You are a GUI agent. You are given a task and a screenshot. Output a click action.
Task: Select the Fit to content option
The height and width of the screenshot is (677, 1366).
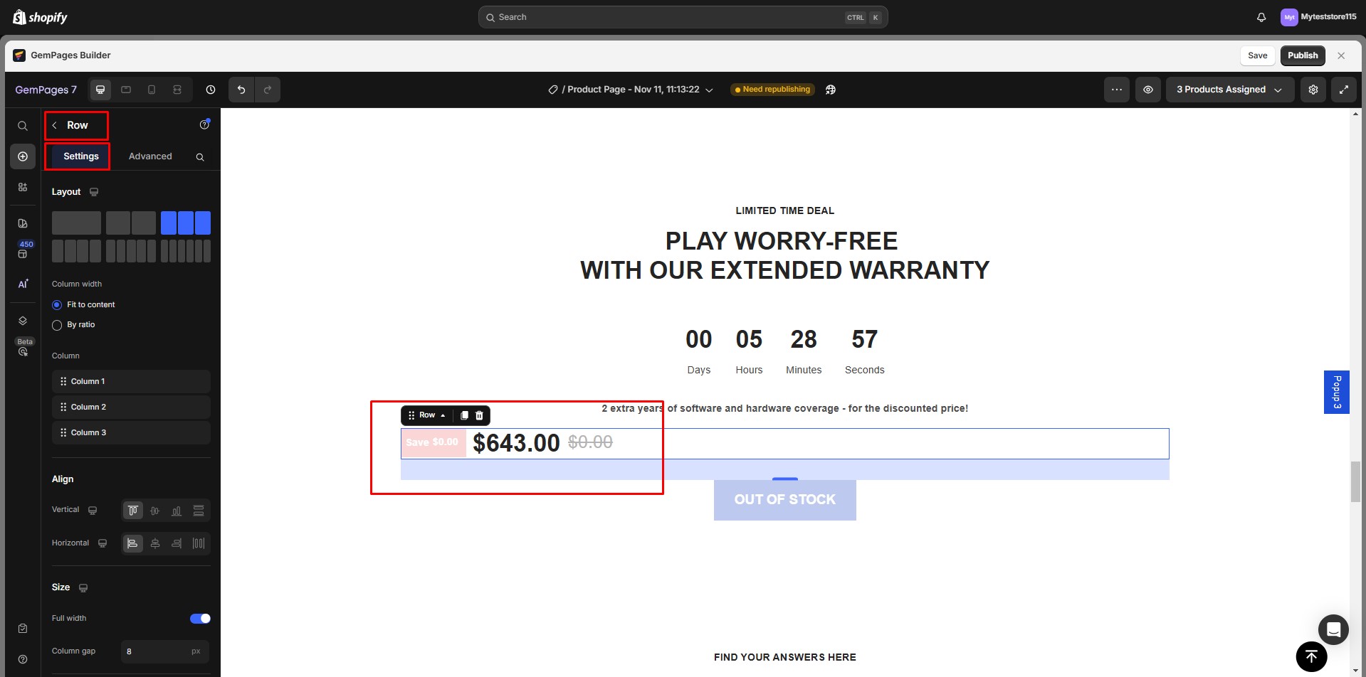pyautogui.click(x=57, y=305)
